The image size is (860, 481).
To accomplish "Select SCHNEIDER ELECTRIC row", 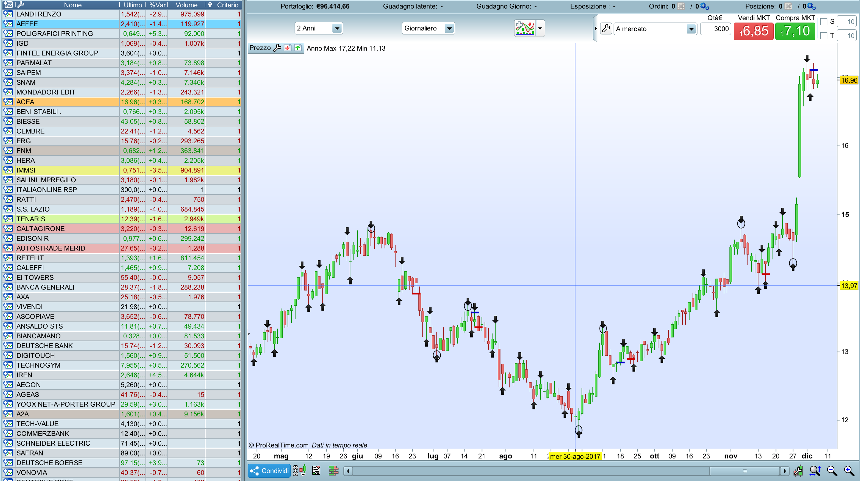I will (x=122, y=443).
